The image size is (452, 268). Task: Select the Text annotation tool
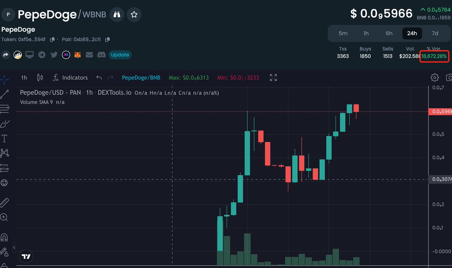(x=5, y=138)
